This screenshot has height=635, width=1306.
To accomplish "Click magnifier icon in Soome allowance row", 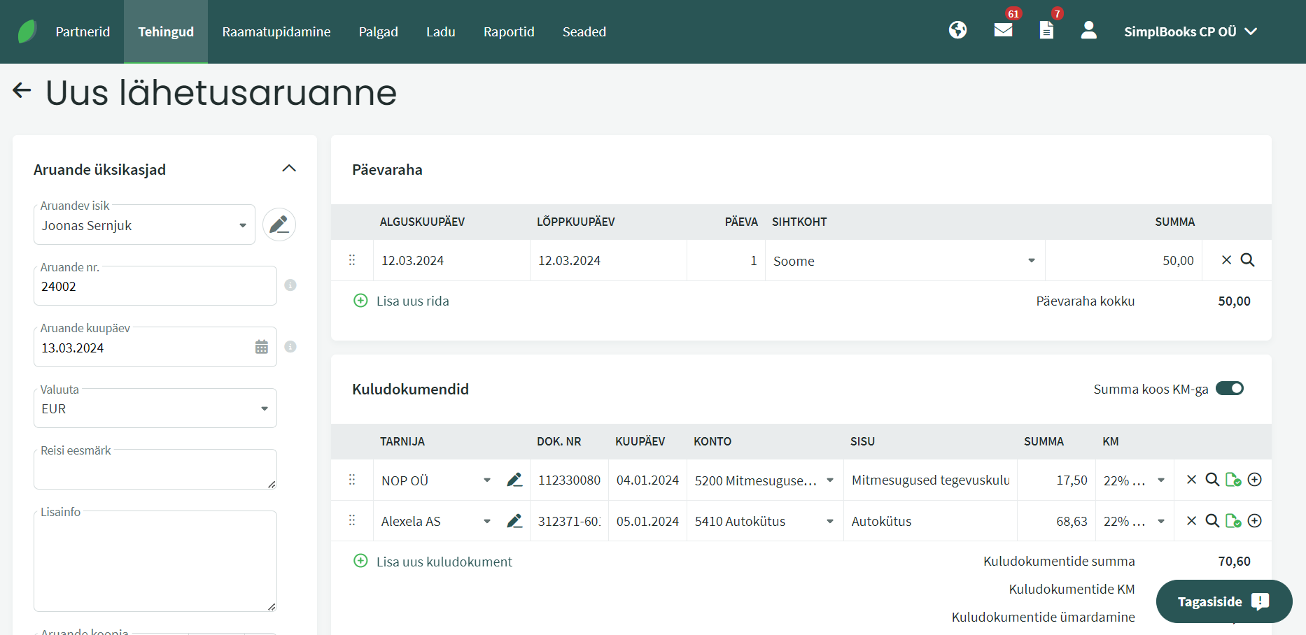I will pyautogui.click(x=1247, y=260).
